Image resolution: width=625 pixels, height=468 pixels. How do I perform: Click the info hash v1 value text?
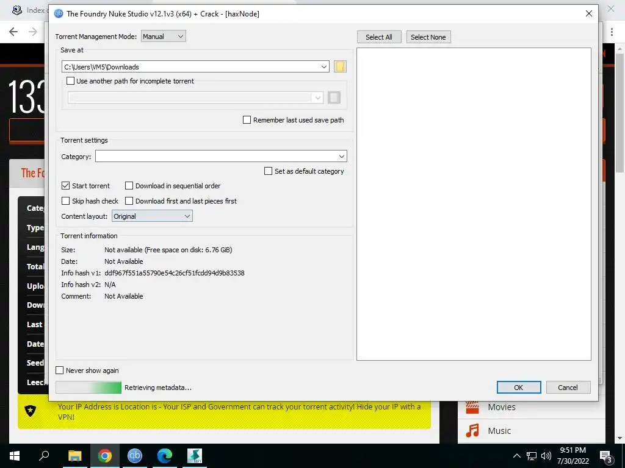point(174,273)
